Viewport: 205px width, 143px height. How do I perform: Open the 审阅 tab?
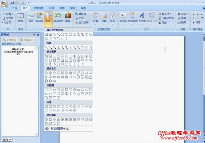point(73,8)
